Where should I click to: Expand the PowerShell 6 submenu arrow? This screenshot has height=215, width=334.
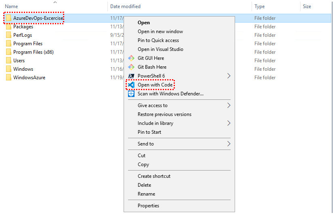pos(229,76)
